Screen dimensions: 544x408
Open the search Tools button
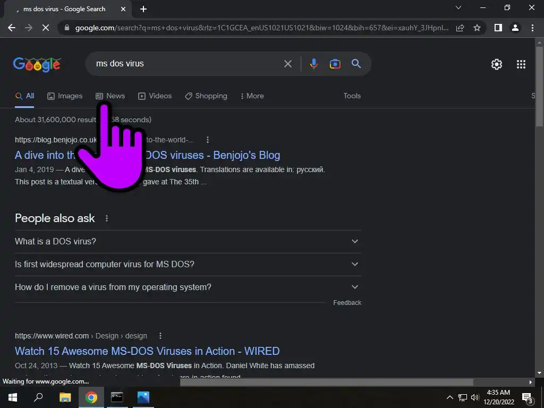(x=352, y=96)
